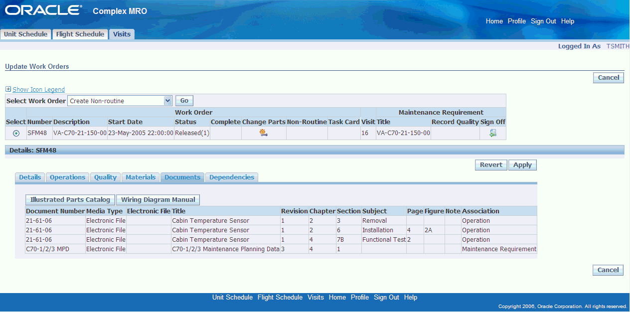Switch to the Materials subtab
630x312 pixels.
tap(141, 177)
